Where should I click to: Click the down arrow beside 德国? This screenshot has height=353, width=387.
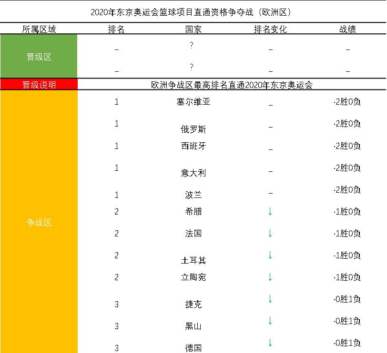click(x=271, y=343)
